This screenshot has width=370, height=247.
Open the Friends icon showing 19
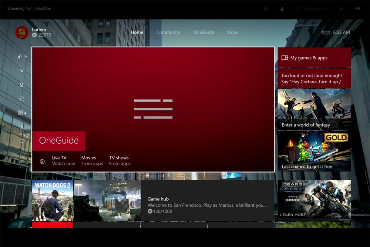point(22,57)
